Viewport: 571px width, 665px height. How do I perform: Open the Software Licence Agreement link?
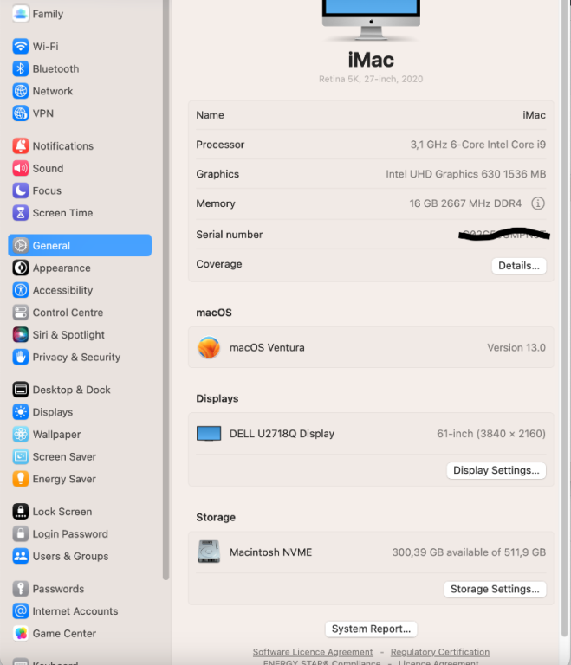pos(313,652)
